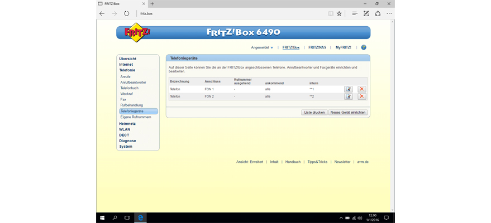Click the FRITZ! logo in header
Image resolution: width=491 pixels, height=223 pixels.
137,31
